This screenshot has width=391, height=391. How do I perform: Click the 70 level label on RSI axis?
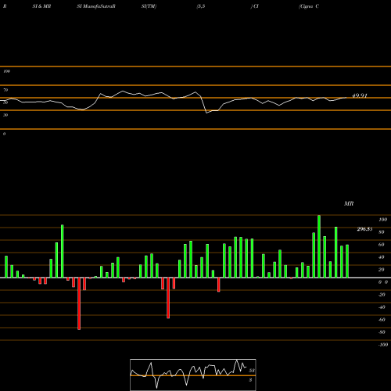(x=5, y=90)
